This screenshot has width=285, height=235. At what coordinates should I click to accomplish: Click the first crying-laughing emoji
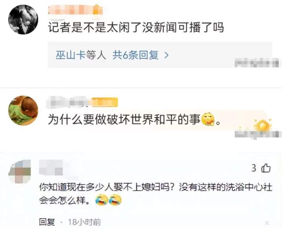tap(102, 200)
